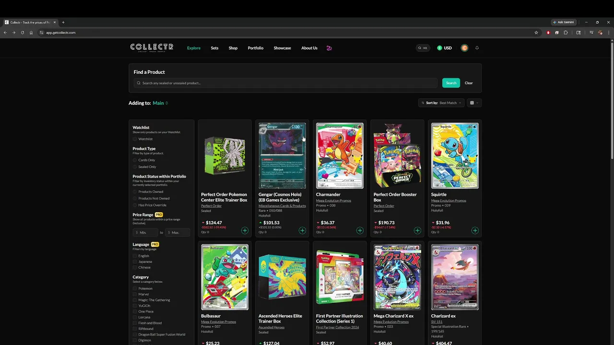The width and height of the screenshot is (614, 345).
Task: Add Perfect Order Booster Box with plus icon
Action: point(417,230)
